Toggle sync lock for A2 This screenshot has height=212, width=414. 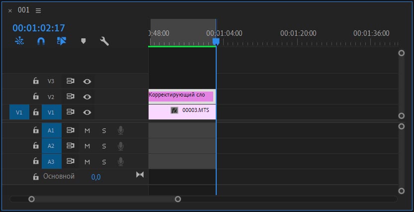pyautogui.click(x=70, y=146)
